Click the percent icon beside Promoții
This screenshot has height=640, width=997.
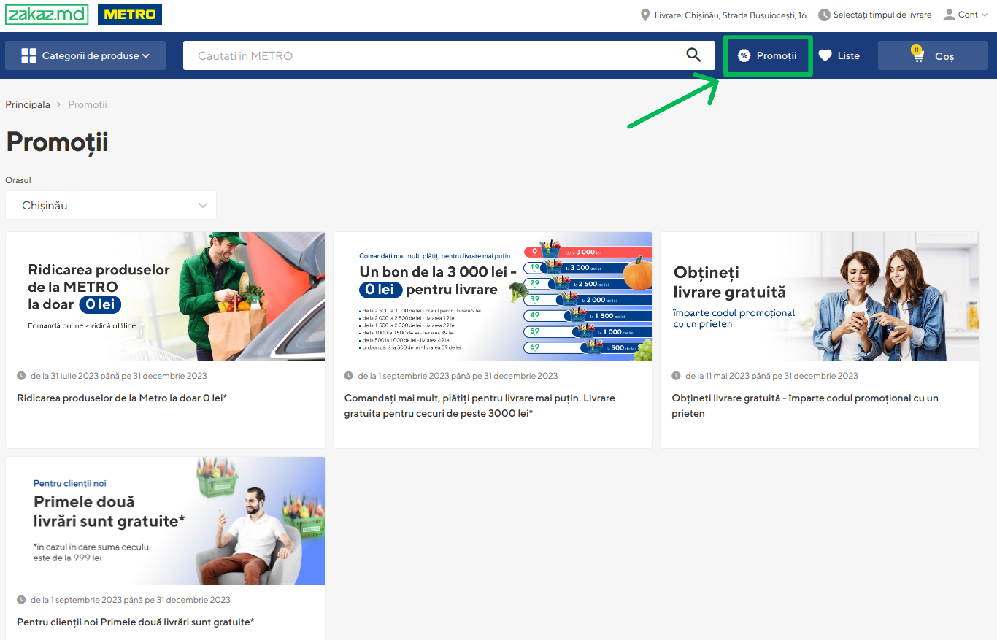click(x=744, y=55)
